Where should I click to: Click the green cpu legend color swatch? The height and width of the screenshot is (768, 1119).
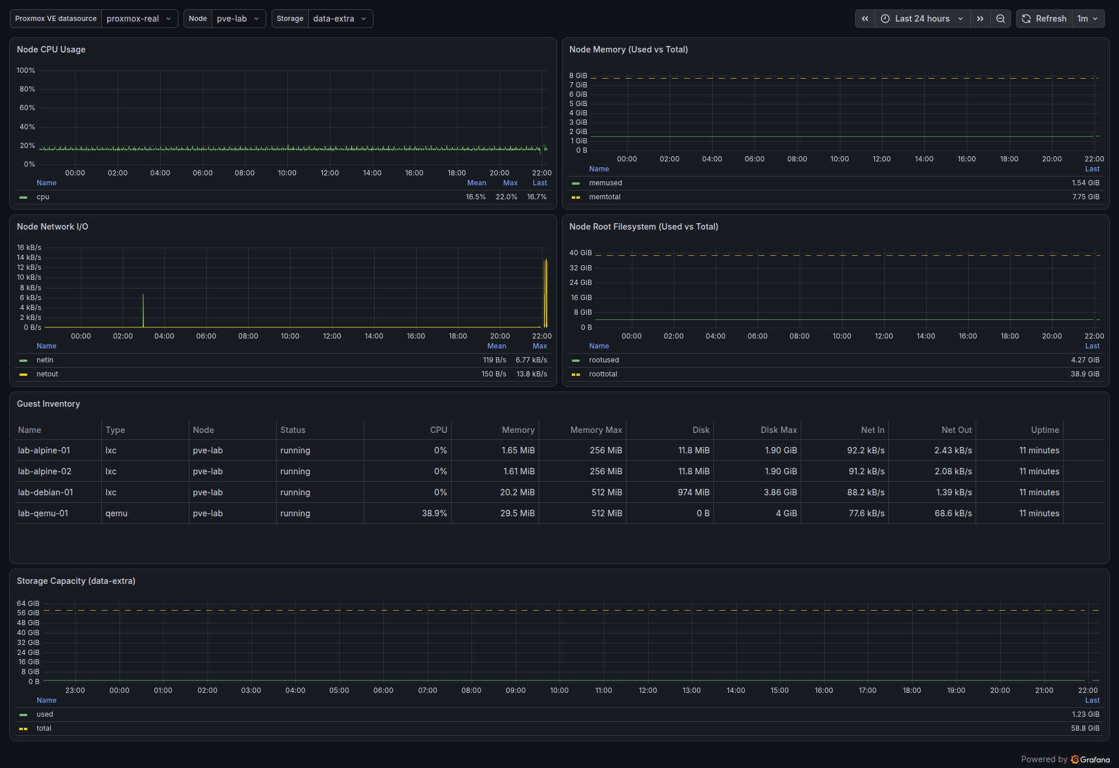[x=23, y=198]
